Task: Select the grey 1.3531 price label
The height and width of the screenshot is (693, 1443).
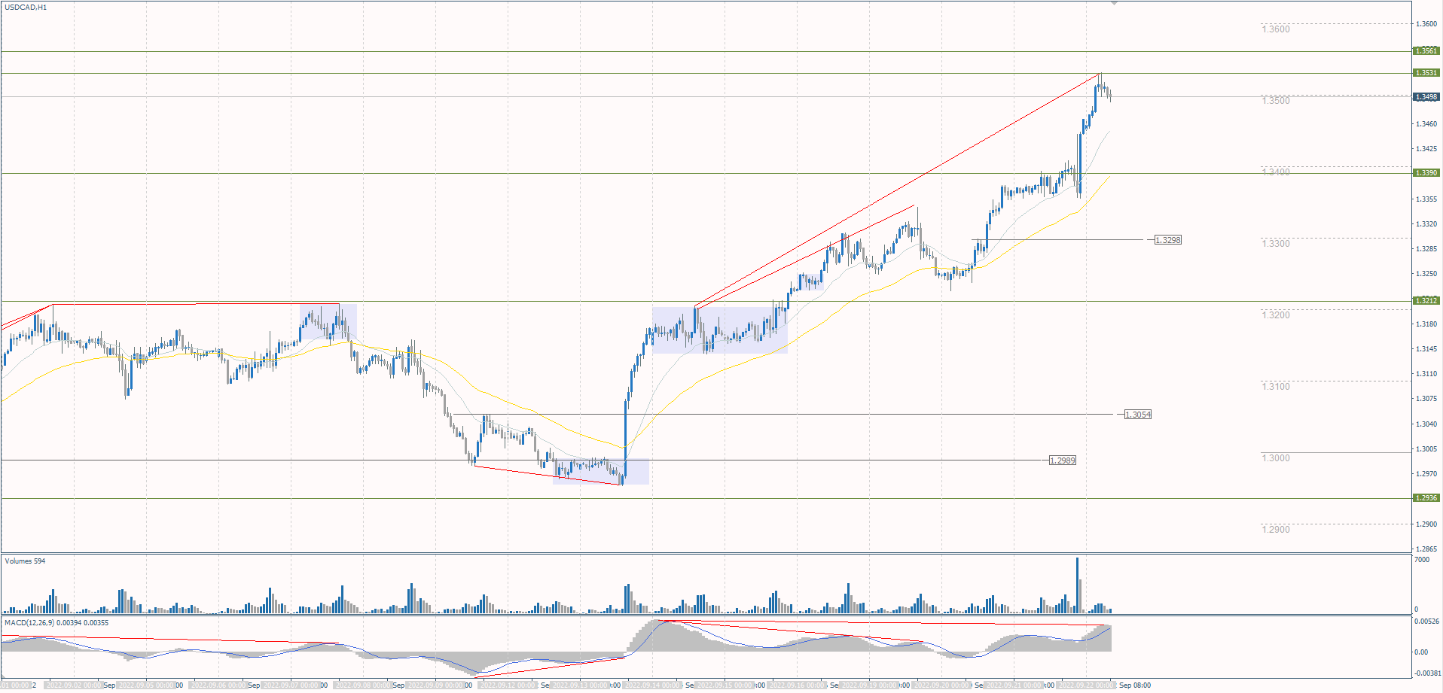Action: (x=1426, y=73)
